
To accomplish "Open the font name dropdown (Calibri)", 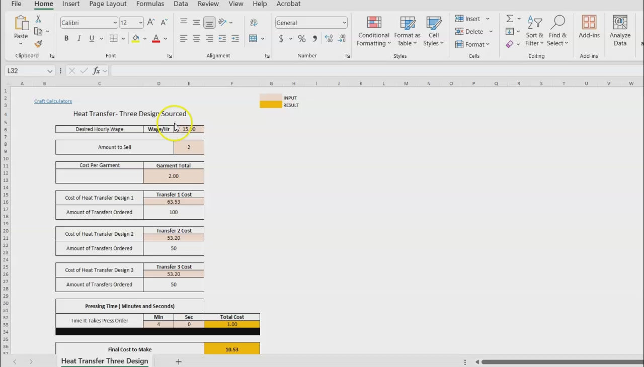I will point(115,23).
